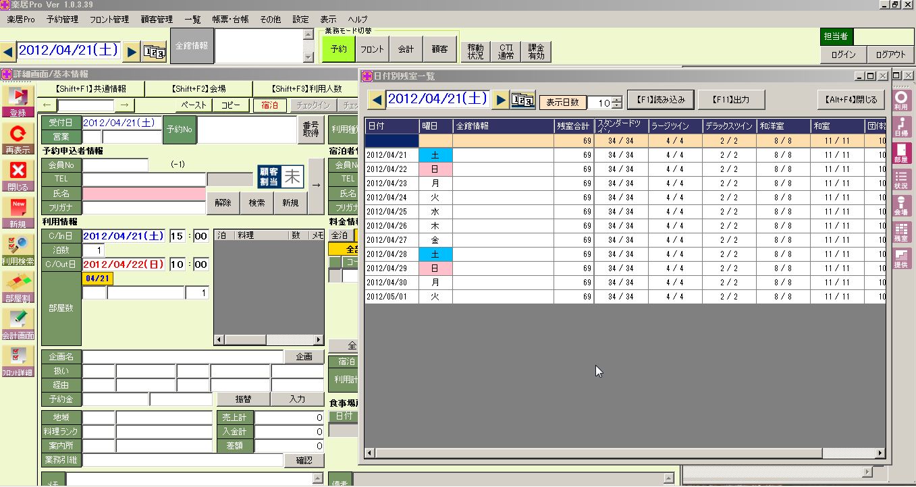Switch to フロント business mode
The width and height of the screenshot is (916, 487).
click(373, 49)
